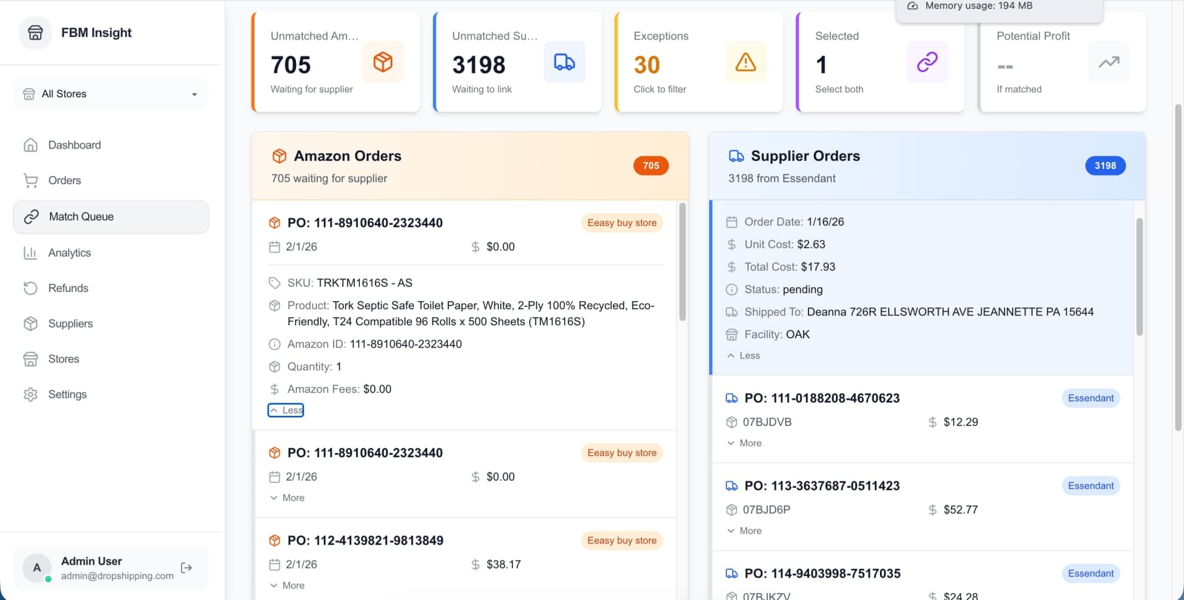Collapse the selected supplier order details with Less
The height and width of the screenshot is (600, 1184).
(x=744, y=355)
